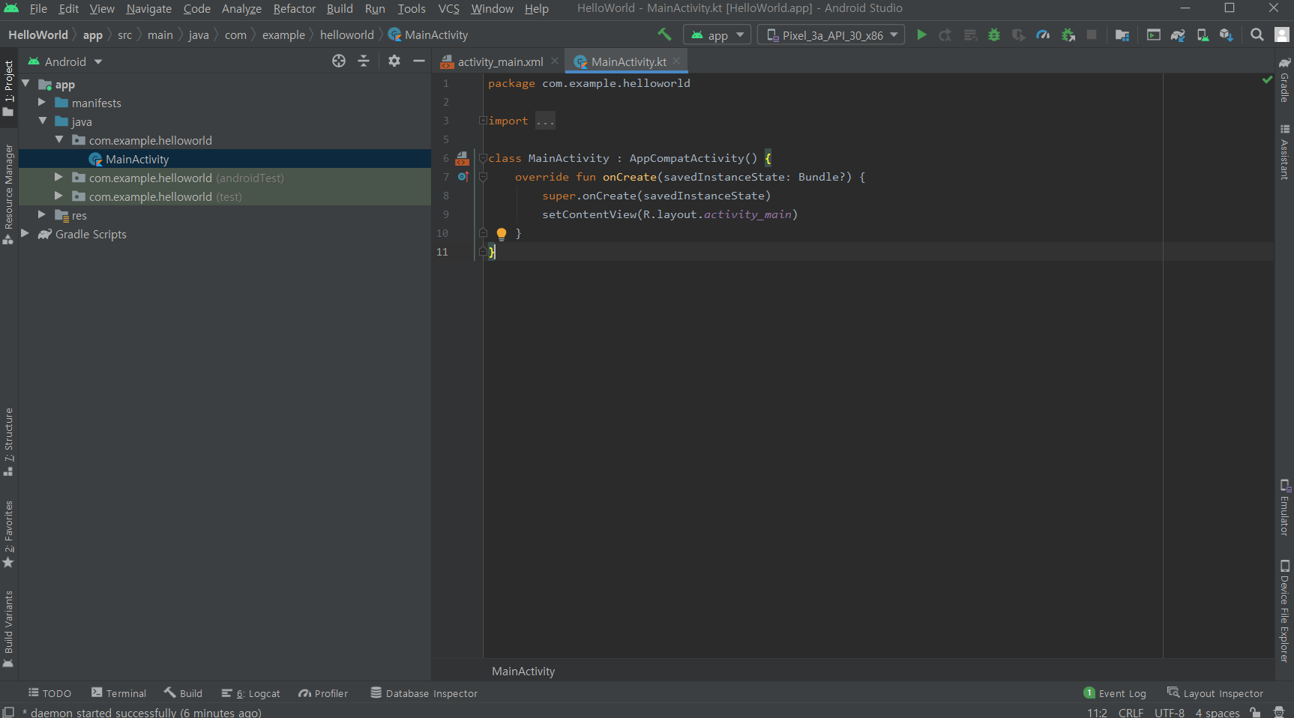Image resolution: width=1294 pixels, height=718 pixels.
Task: Click the yellow lightbulb intention icon
Action: coord(502,234)
